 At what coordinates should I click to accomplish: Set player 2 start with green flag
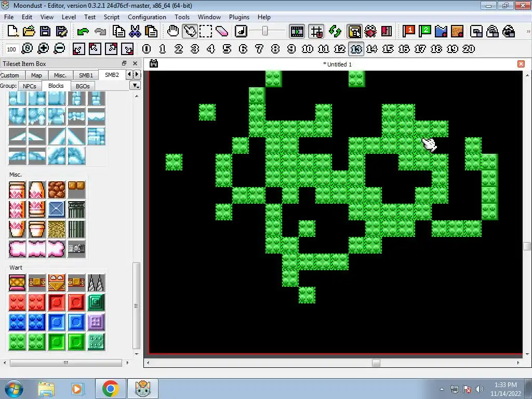click(x=425, y=31)
